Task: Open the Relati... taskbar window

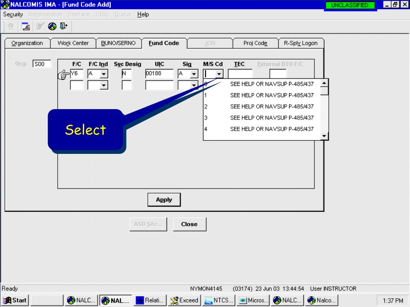Action: pos(150,301)
